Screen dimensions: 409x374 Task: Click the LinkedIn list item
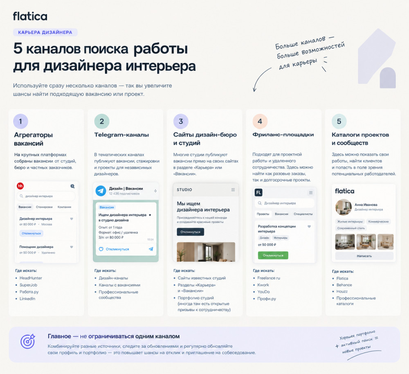27,299
